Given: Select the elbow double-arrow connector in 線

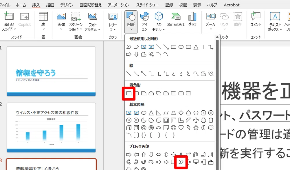Looking at the screenshot, I should [x=166, y=74].
